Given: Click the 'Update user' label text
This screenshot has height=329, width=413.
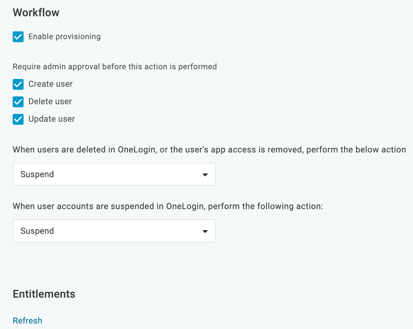Looking at the screenshot, I should [52, 119].
